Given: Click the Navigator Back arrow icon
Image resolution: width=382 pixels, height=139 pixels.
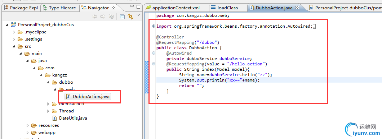Looking at the screenshot, I should (x=94, y=17).
